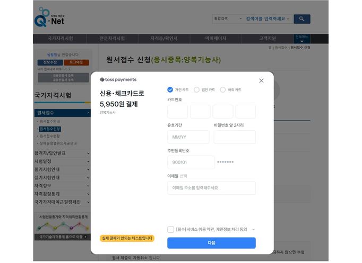Click the 주민등록번호 field showing 900101

tap(191, 162)
